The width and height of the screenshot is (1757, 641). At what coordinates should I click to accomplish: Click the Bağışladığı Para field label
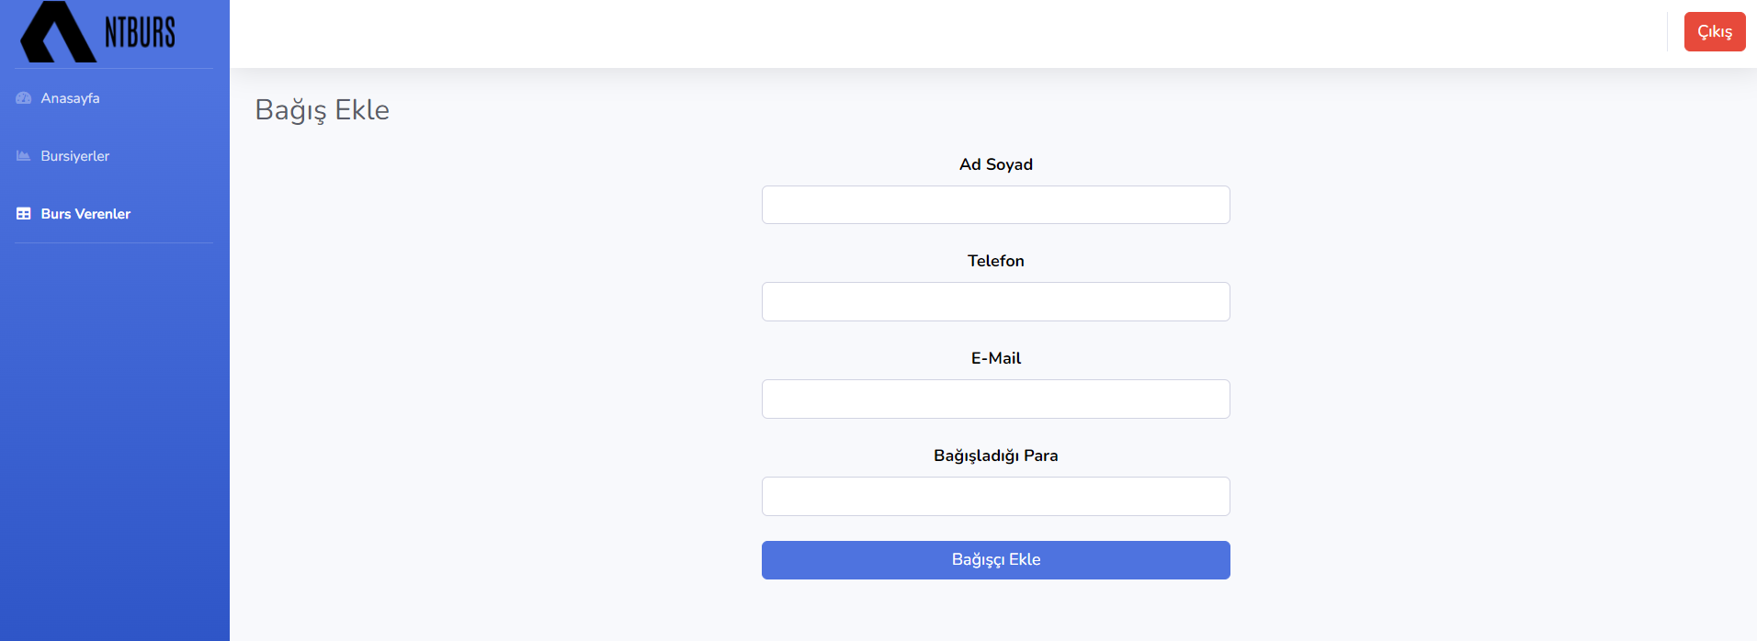(995, 455)
